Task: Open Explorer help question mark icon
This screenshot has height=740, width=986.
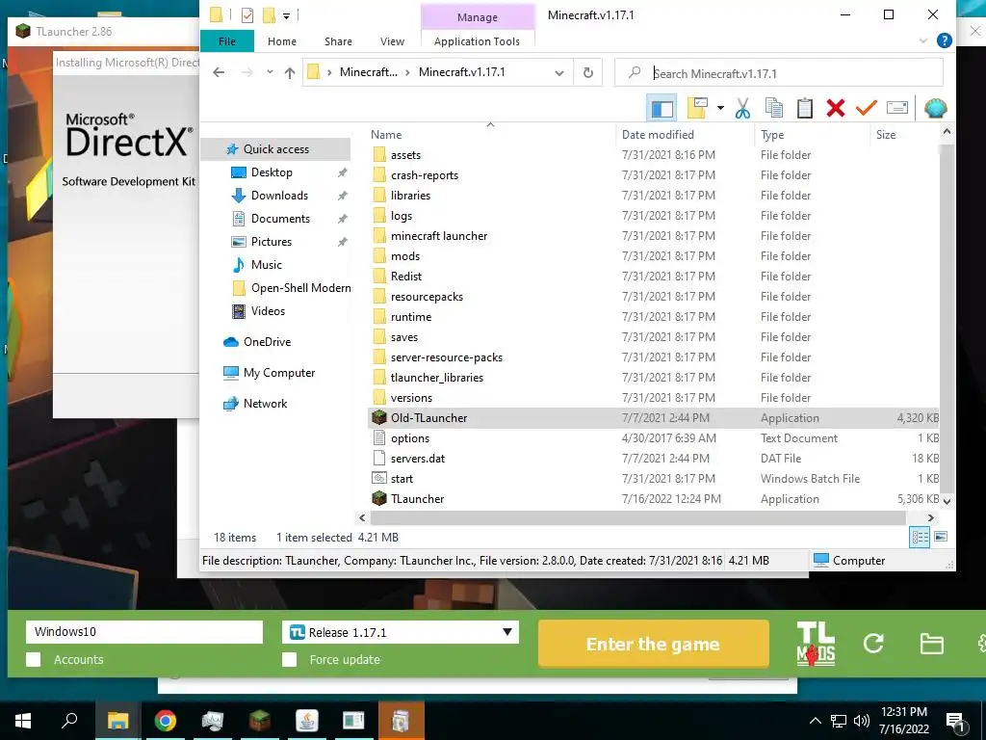Action: pos(944,40)
